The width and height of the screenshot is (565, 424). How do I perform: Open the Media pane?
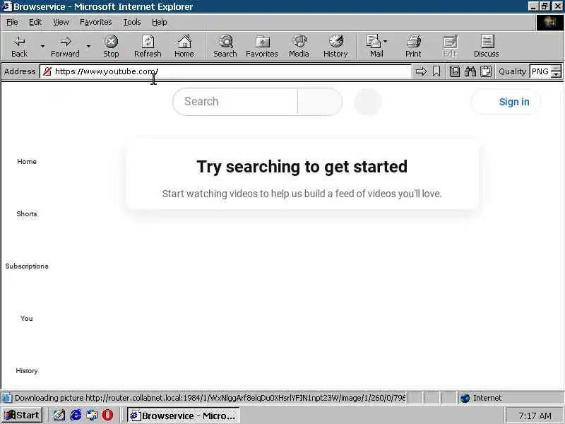(x=299, y=46)
